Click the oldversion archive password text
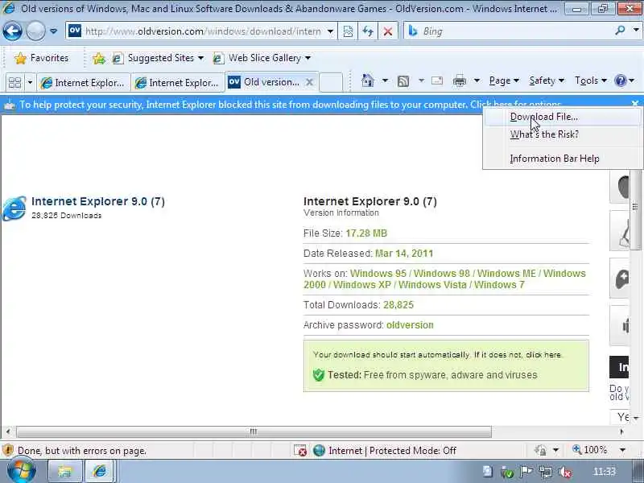 (x=410, y=325)
